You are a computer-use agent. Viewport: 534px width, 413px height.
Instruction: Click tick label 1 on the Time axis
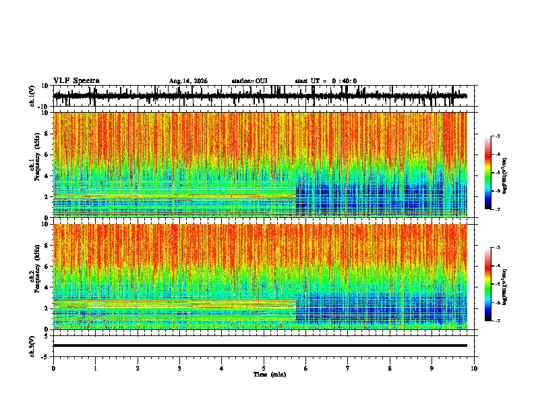tap(95, 368)
